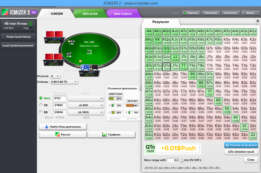The height and width of the screenshot is (173, 261).
Task: Open the BB action dropdown showing bb 1600
Action: [x=86, y=112]
